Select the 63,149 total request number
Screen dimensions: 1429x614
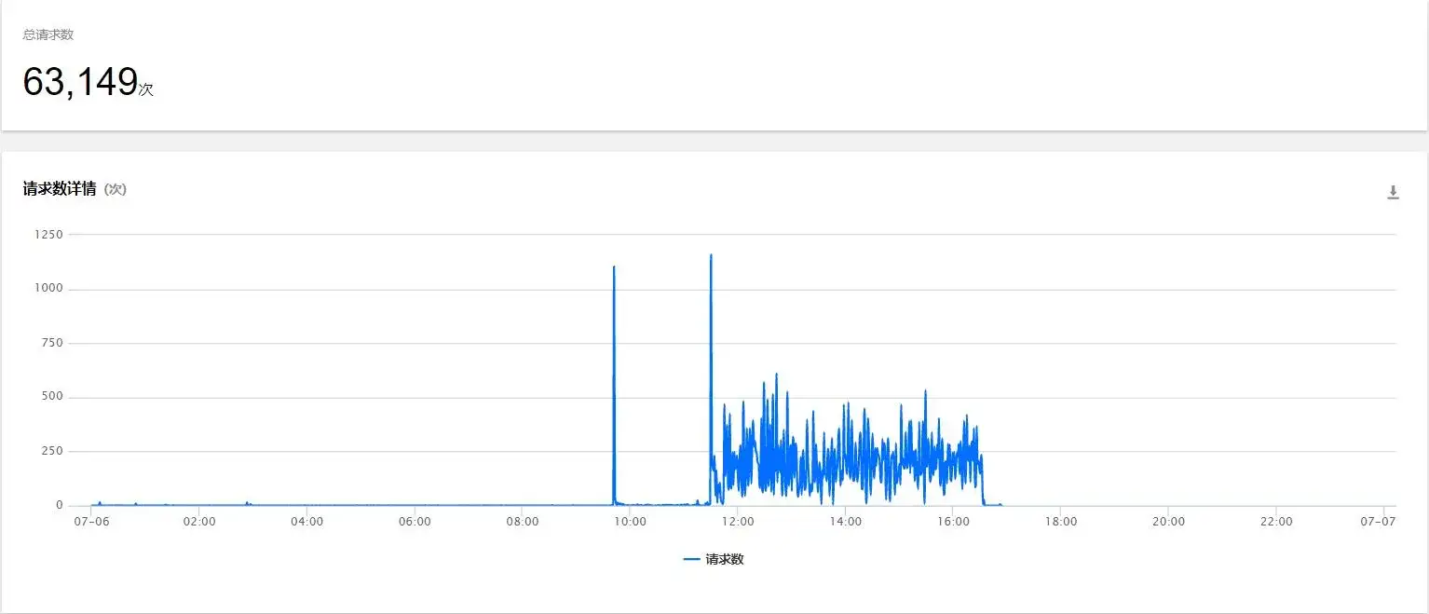click(x=80, y=83)
